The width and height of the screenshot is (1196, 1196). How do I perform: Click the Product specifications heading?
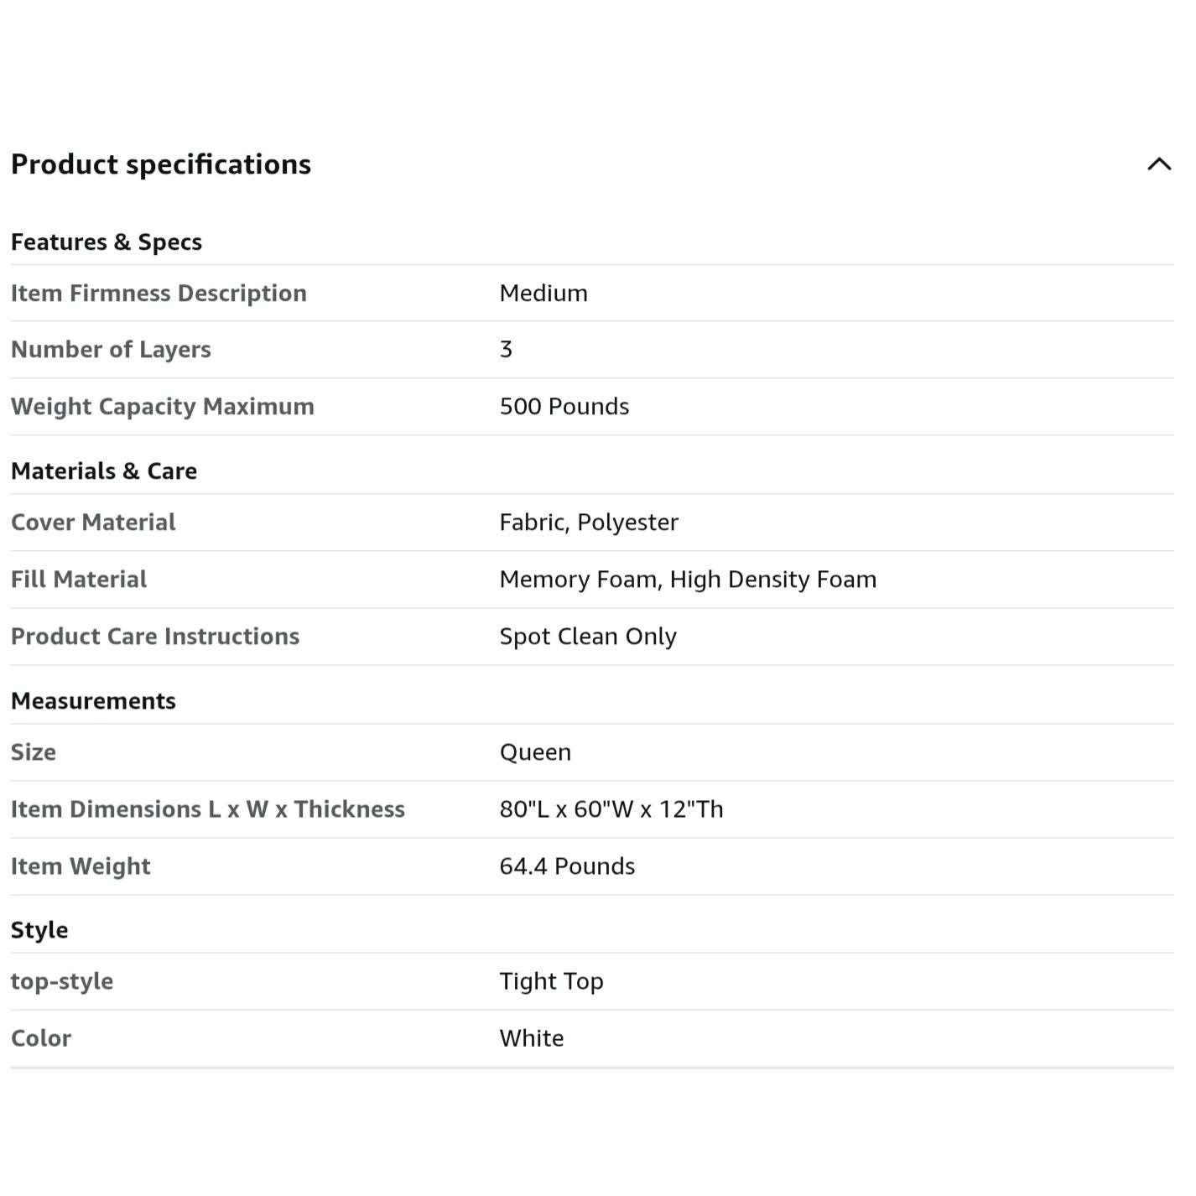coord(161,164)
